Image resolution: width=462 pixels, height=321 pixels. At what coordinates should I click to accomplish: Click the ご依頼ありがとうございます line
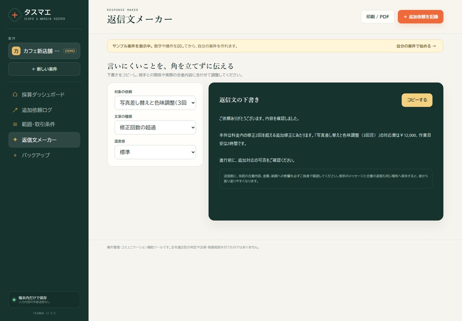point(259,118)
